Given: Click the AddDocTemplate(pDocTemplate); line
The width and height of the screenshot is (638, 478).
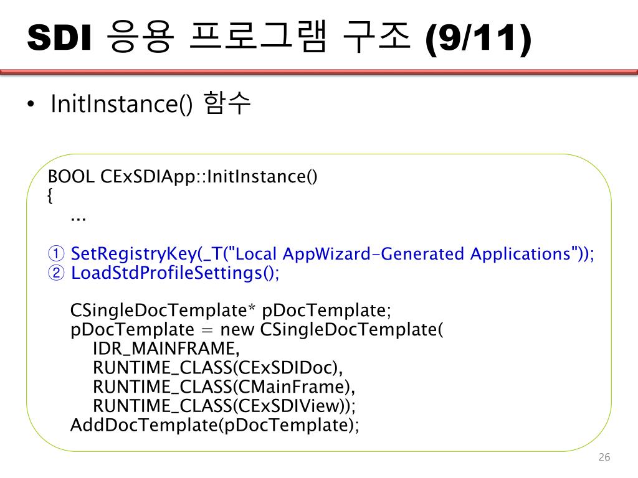Looking at the screenshot, I should coord(214,425).
